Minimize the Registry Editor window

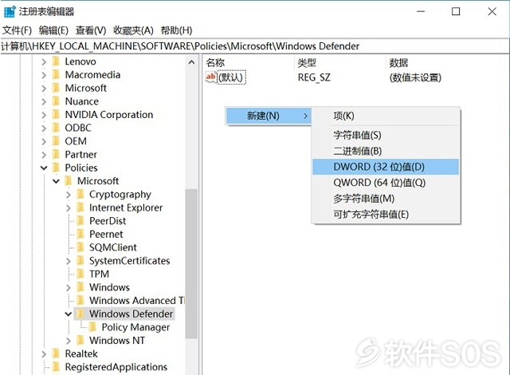(421, 12)
